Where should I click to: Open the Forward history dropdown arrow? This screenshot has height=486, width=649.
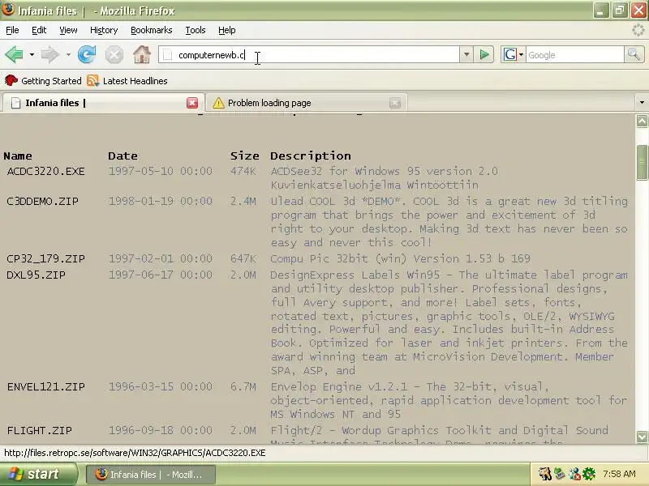point(68,54)
